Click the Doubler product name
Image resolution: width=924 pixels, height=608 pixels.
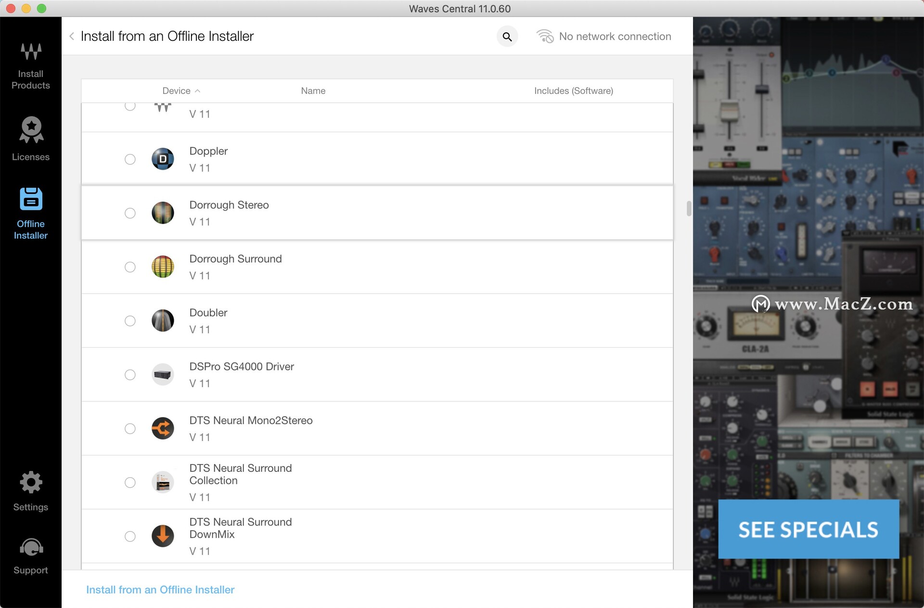pyautogui.click(x=208, y=313)
